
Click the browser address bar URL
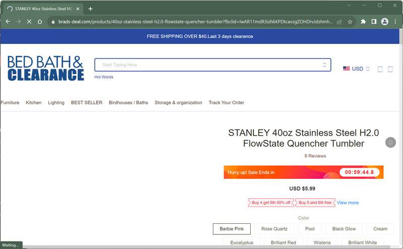tap(195, 22)
